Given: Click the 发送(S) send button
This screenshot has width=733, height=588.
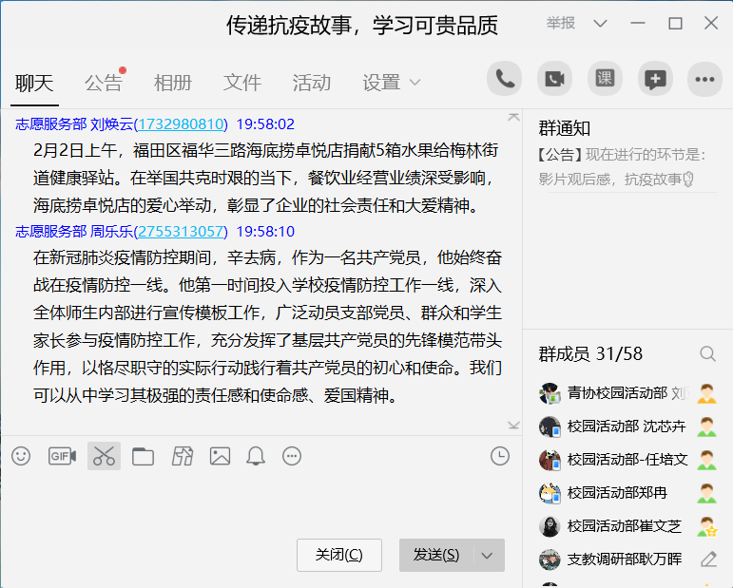Looking at the screenshot, I should click(436, 556).
